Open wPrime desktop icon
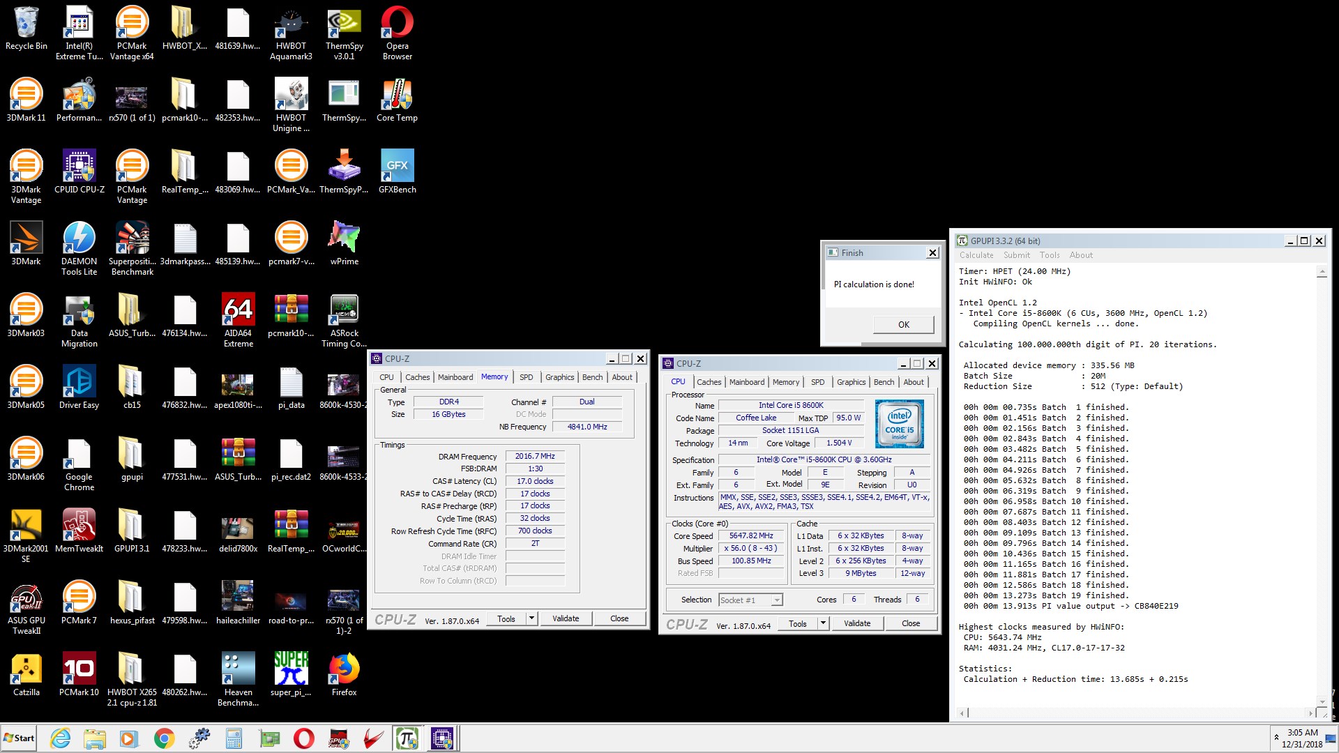Screen dimensions: 1339x753 coord(344,244)
